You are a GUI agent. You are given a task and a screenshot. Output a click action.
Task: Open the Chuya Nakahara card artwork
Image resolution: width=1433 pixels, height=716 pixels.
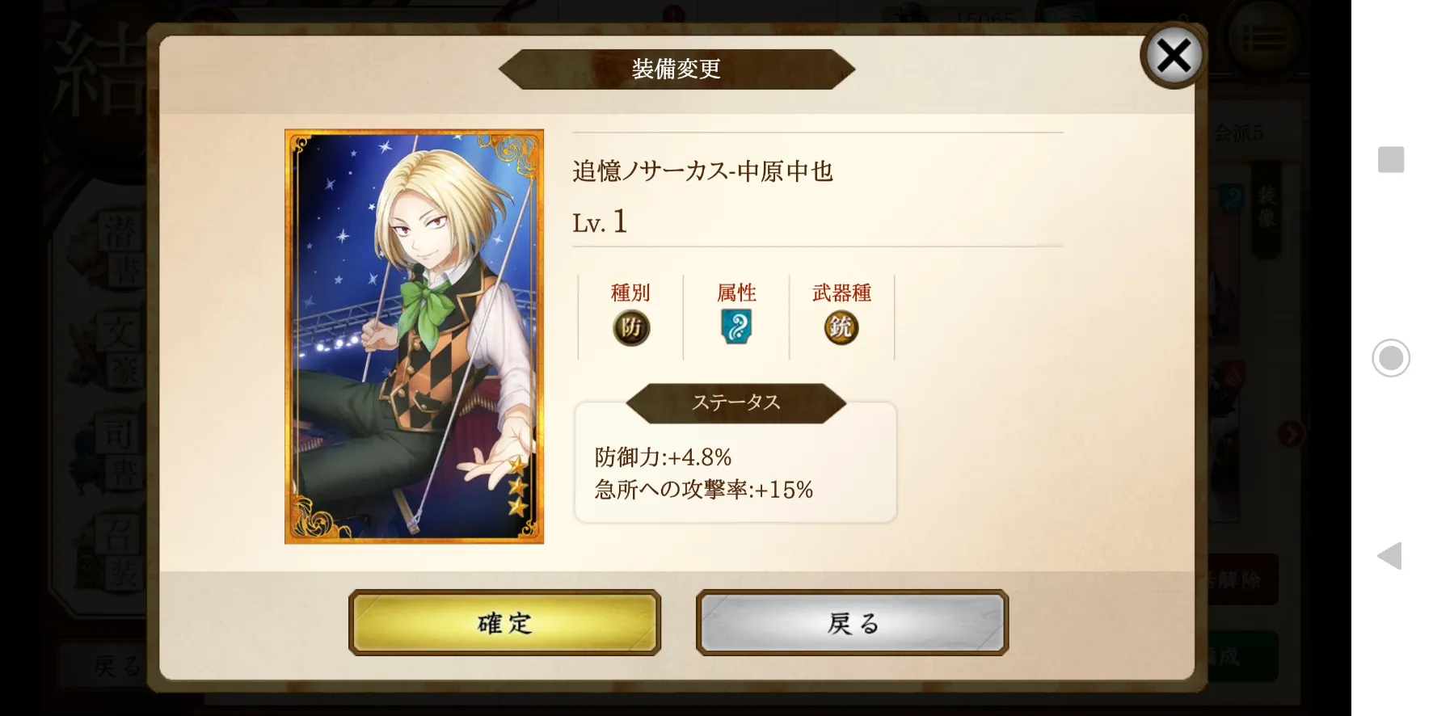point(414,336)
